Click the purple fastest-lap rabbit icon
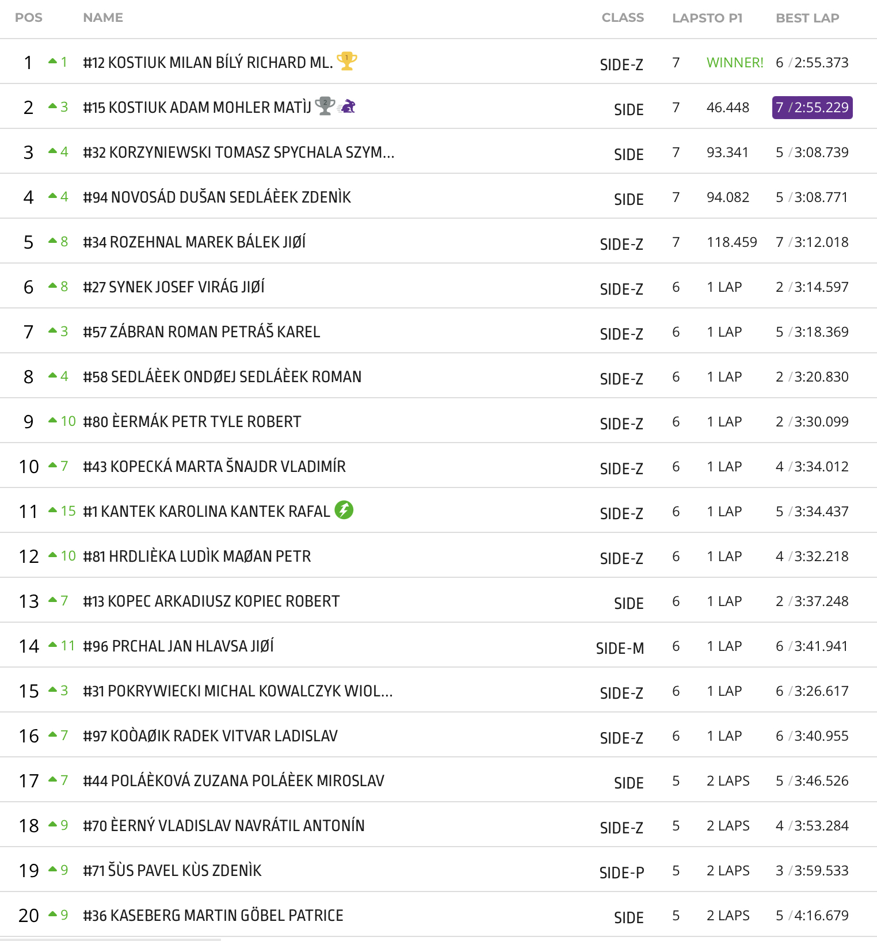This screenshot has height=941, width=877. [x=348, y=106]
